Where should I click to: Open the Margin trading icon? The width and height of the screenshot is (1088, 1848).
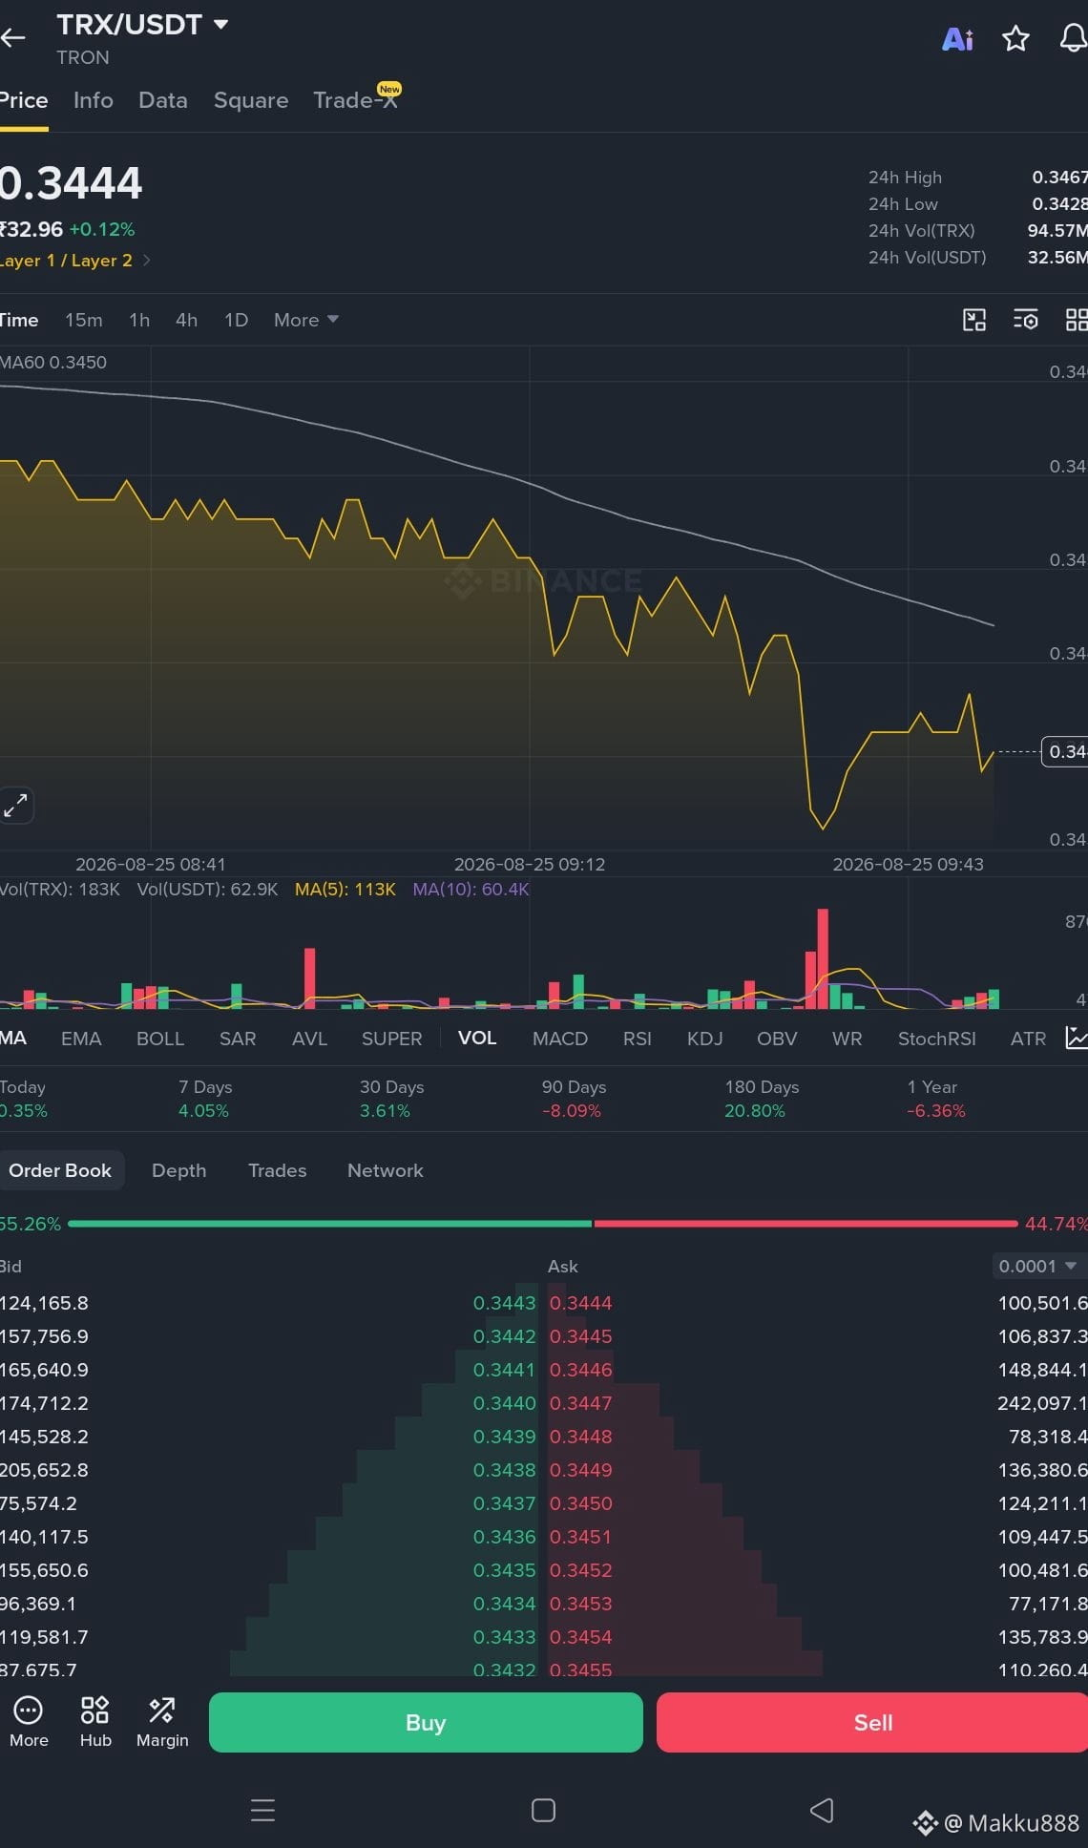point(162,1723)
